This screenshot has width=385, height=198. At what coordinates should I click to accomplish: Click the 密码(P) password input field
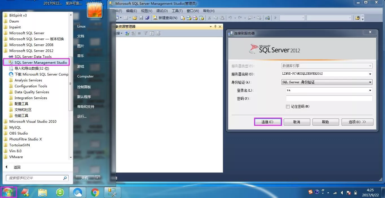pos(329,99)
